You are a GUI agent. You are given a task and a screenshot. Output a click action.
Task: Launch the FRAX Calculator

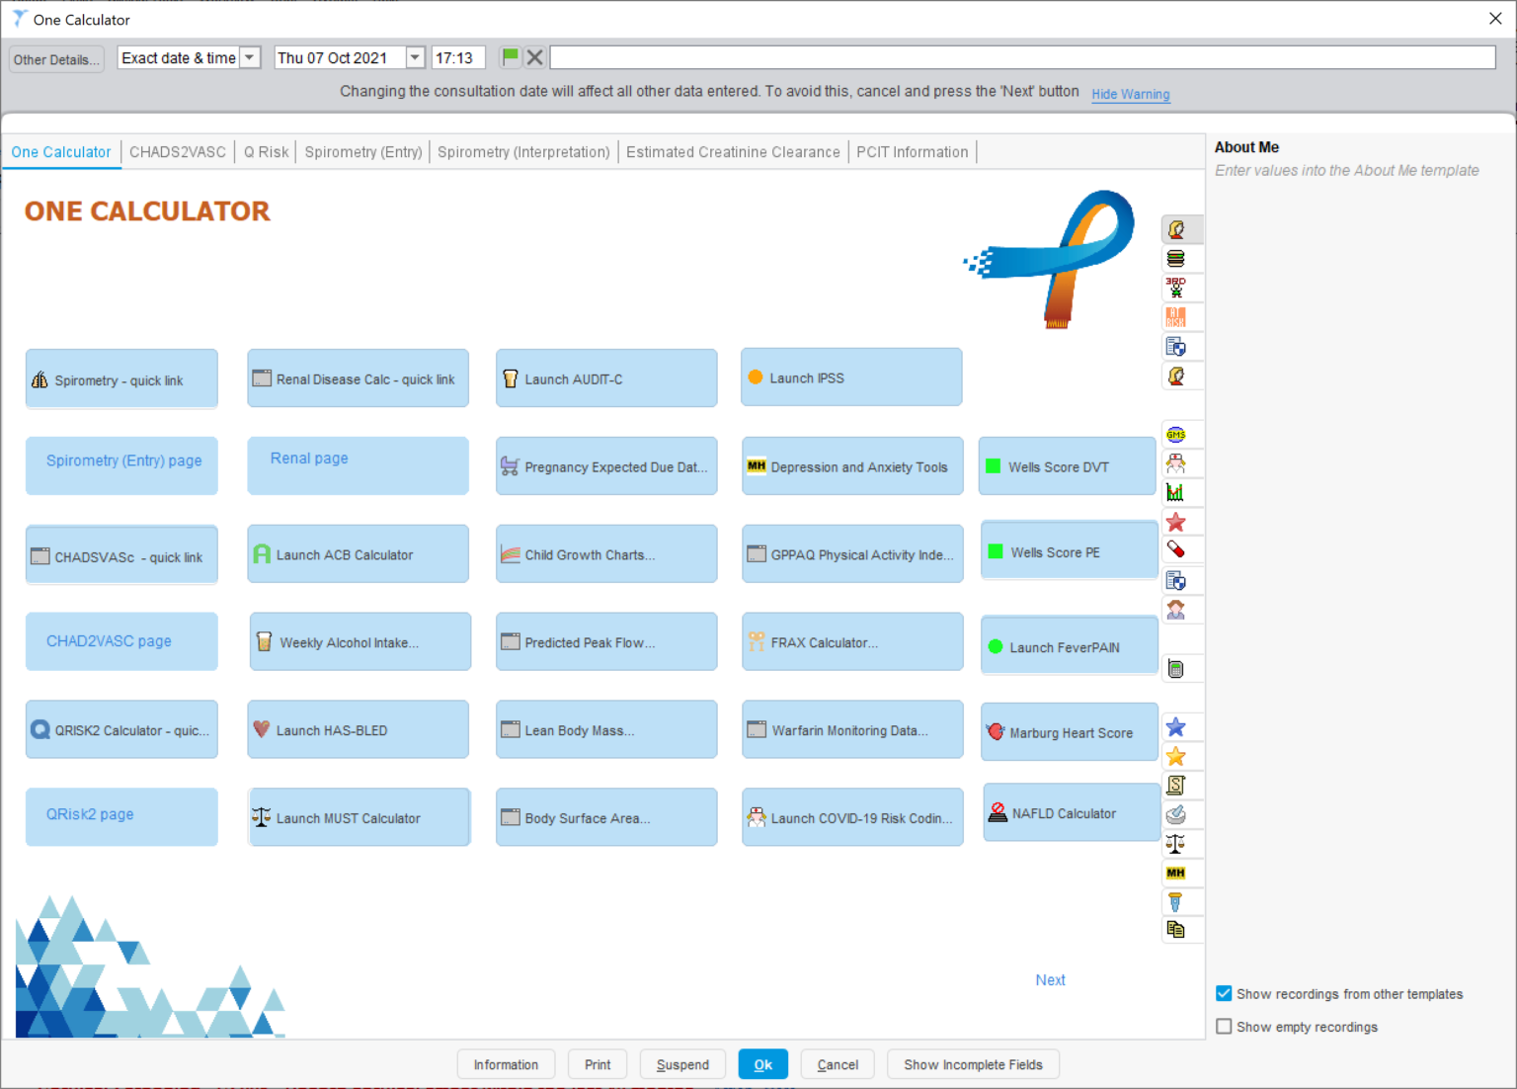851,641
